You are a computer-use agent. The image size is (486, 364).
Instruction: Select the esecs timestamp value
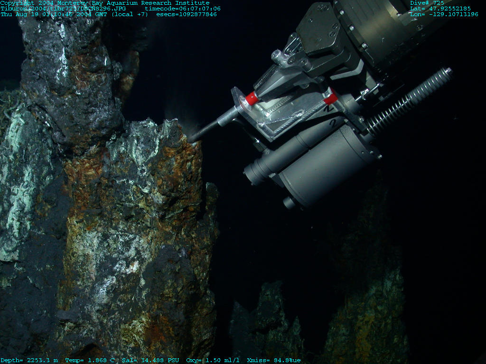coord(187,14)
